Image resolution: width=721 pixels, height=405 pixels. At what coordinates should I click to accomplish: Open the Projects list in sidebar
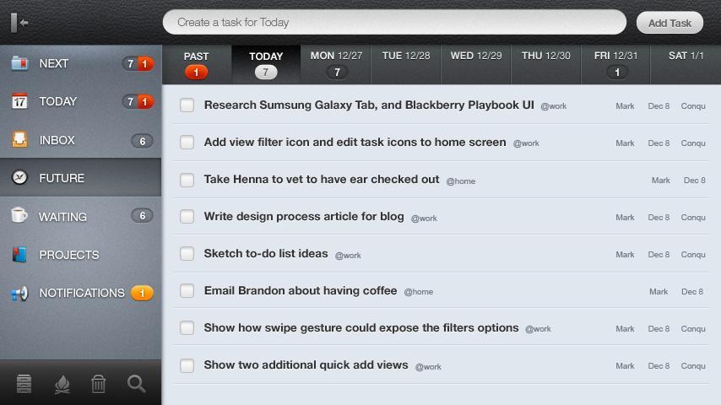[69, 255]
